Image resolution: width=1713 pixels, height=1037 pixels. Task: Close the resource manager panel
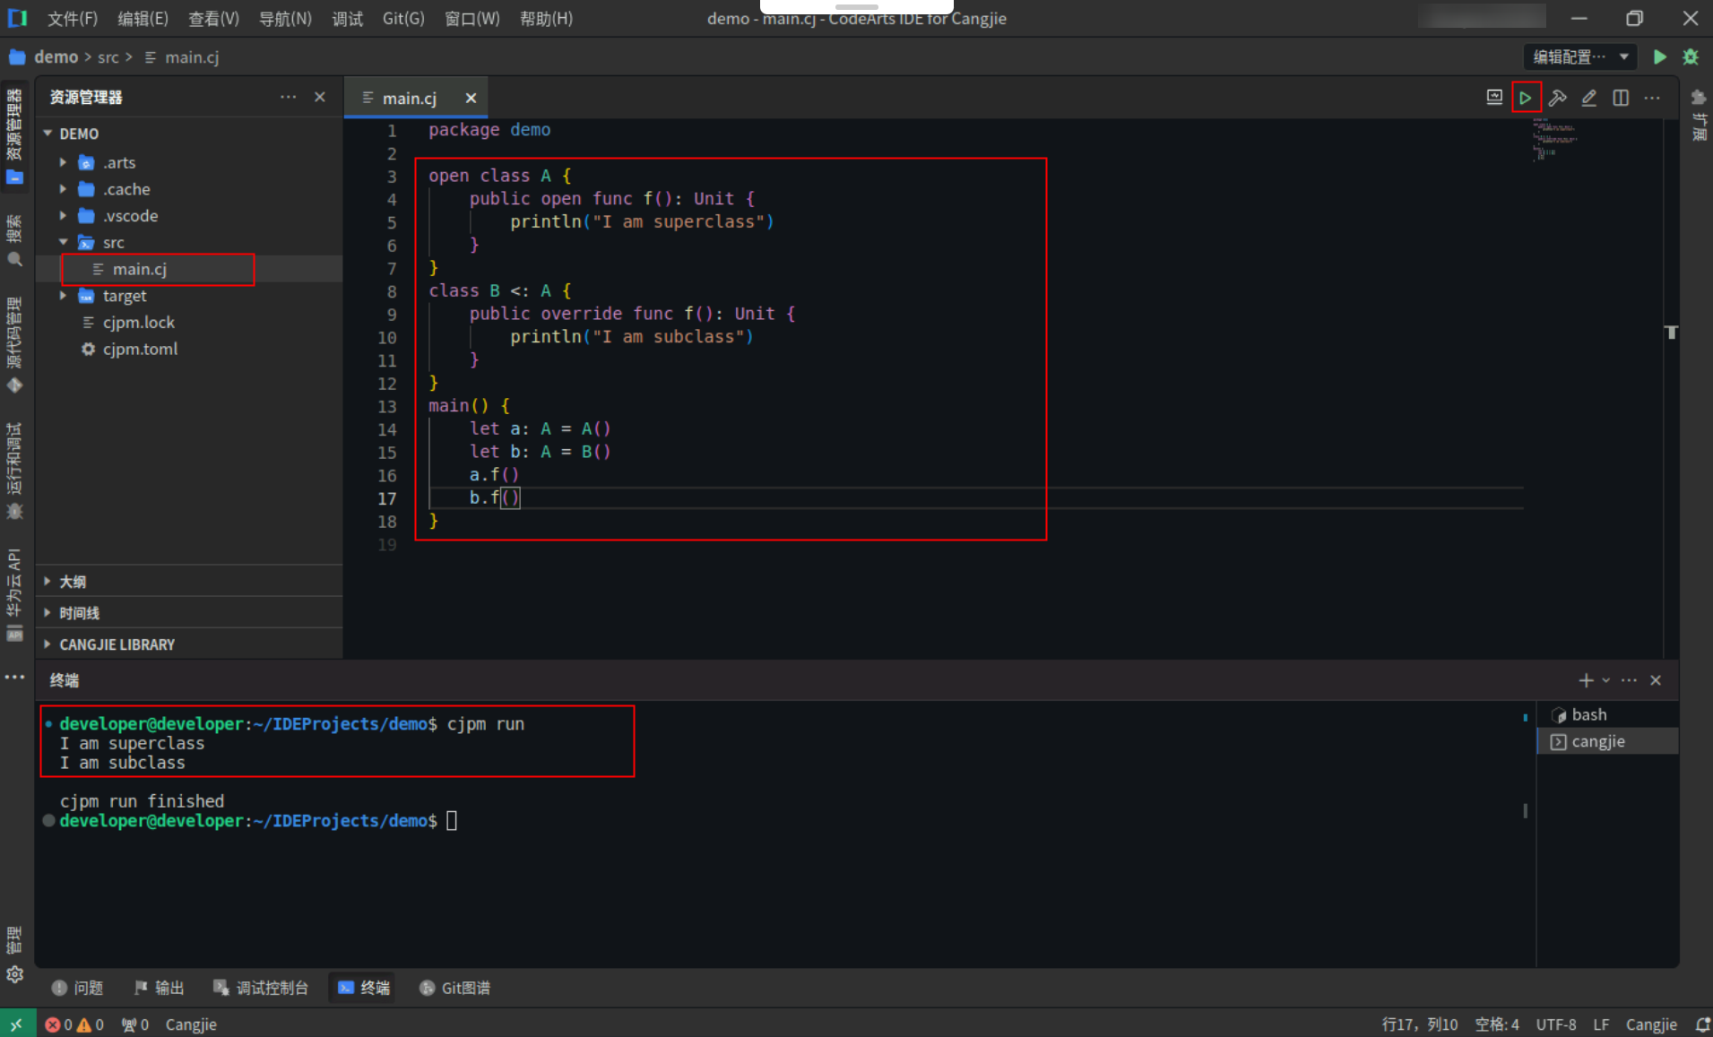coord(320,97)
